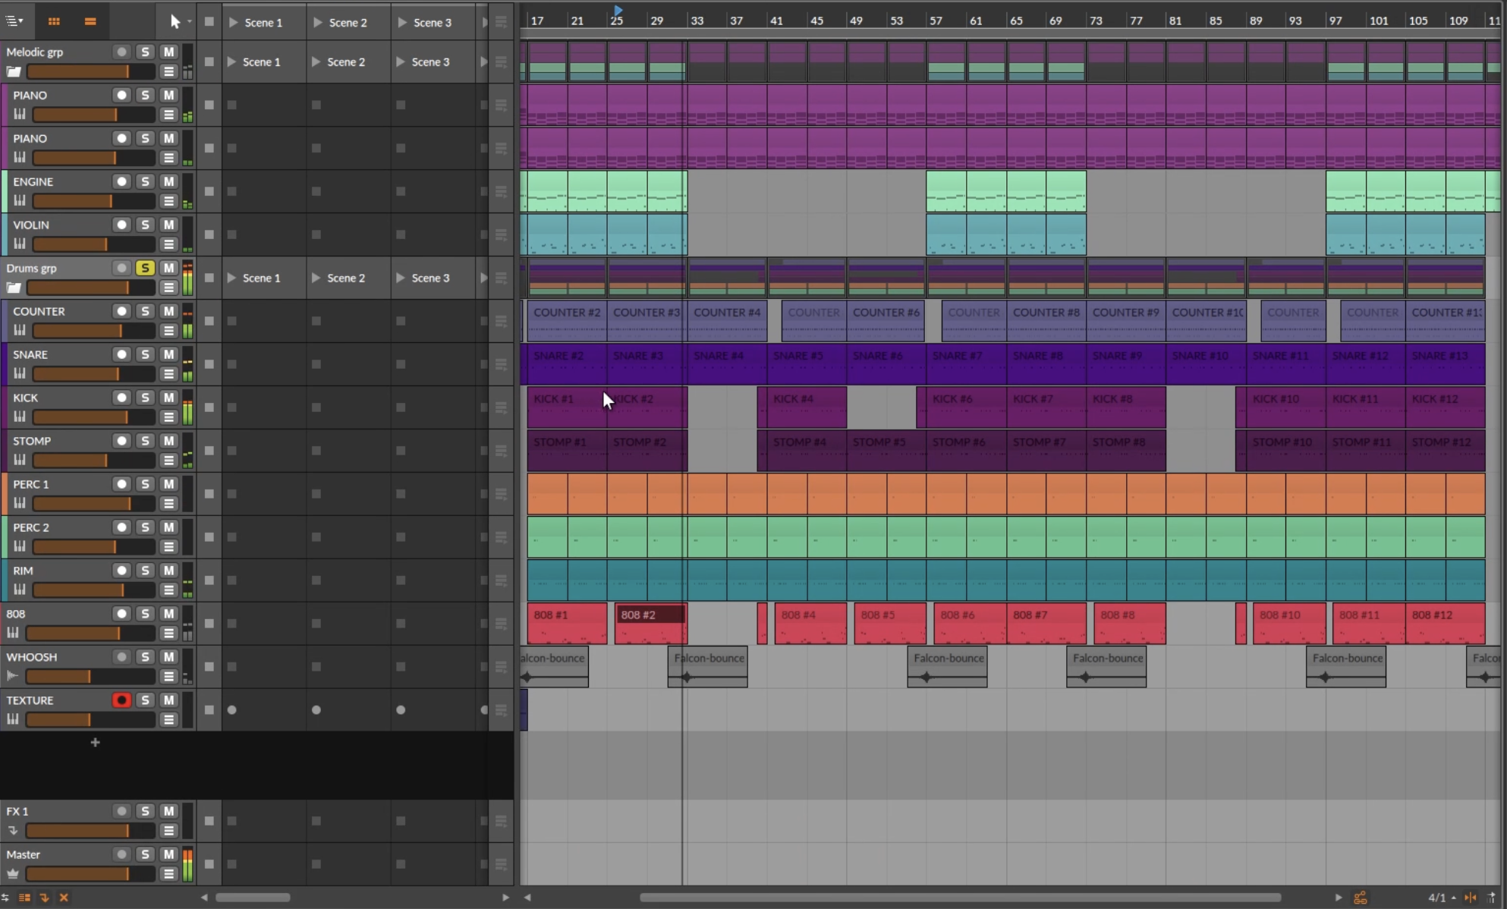Image resolution: width=1507 pixels, height=909 pixels.
Task: Mute the KICK track
Action: pos(168,398)
